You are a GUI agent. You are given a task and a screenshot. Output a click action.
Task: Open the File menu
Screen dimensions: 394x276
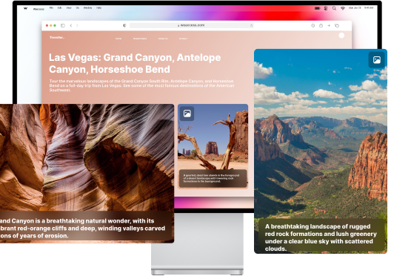[51, 8]
